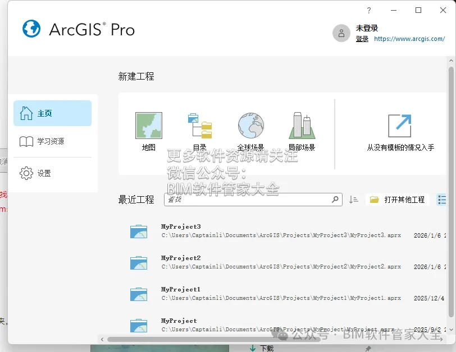This screenshot has width=456, height=352.
Task: Click the ArcGIS Pro globe logo
Action: (x=31, y=29)
